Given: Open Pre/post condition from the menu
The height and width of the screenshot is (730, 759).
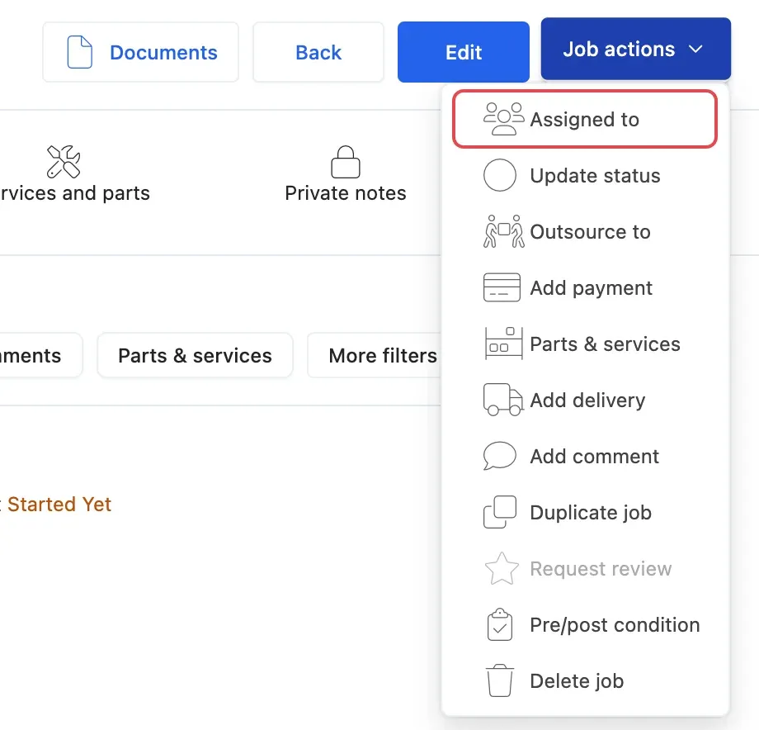Looking at the screenshot, I should click(x=585, y=624).
